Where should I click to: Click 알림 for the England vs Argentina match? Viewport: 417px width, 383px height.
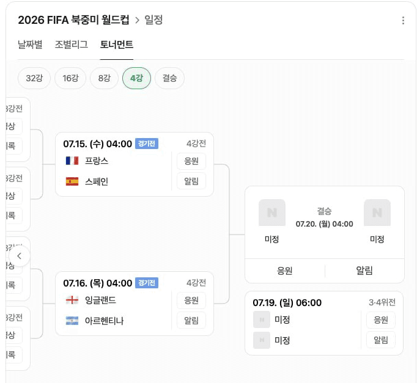point(191,321)
